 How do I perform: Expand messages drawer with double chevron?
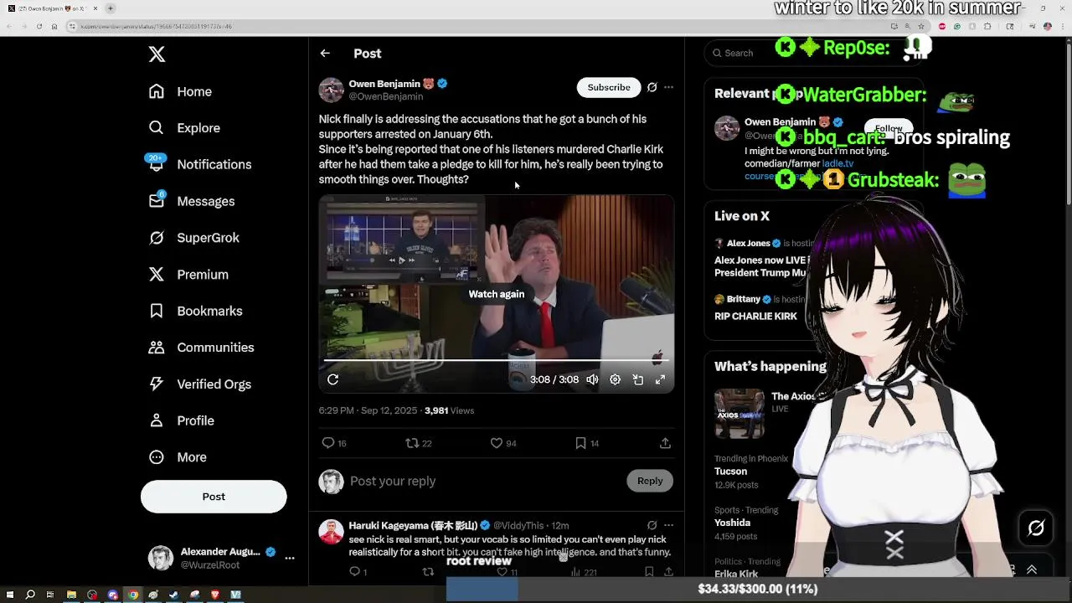click(1032, 569)
